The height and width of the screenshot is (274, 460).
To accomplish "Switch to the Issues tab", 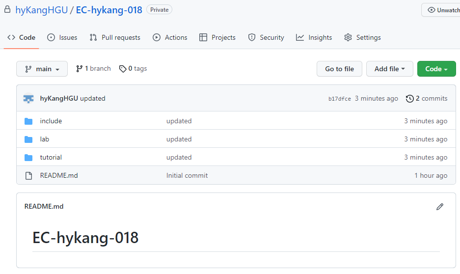I will 62,37.
